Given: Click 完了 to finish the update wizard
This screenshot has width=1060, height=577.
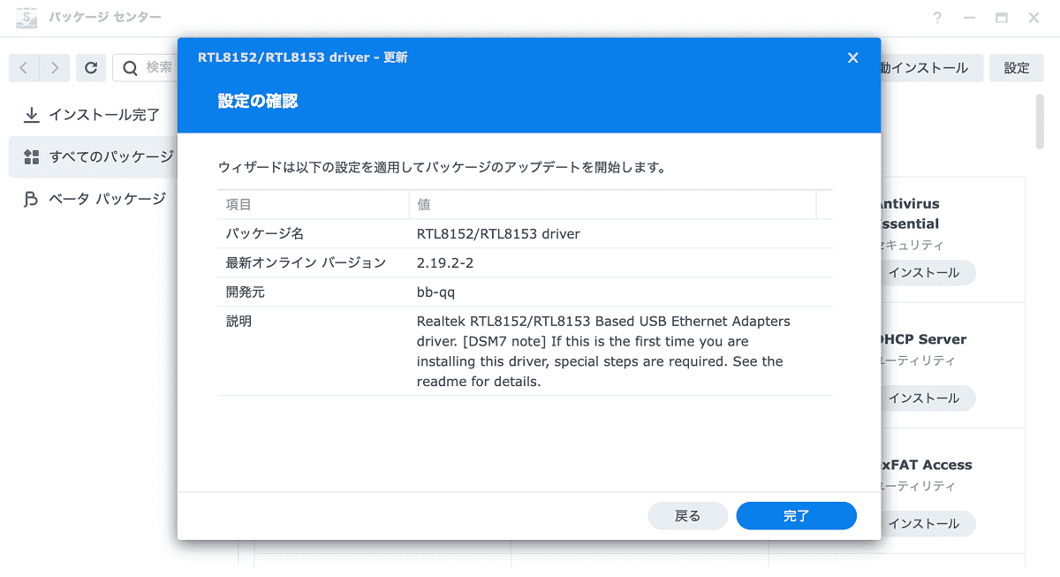Looking at the screenshot, I should click(x=796, y=516).
